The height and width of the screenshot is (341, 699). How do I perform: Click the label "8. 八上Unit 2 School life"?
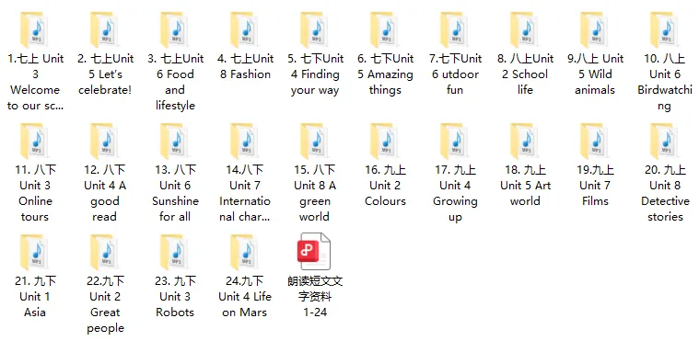525,74
